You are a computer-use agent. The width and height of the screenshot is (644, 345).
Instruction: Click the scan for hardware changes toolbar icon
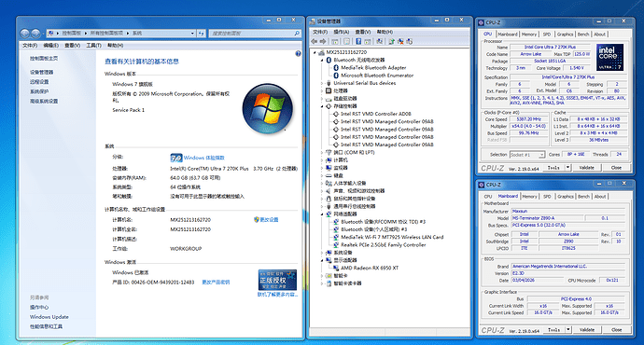(x=380, y=41)
